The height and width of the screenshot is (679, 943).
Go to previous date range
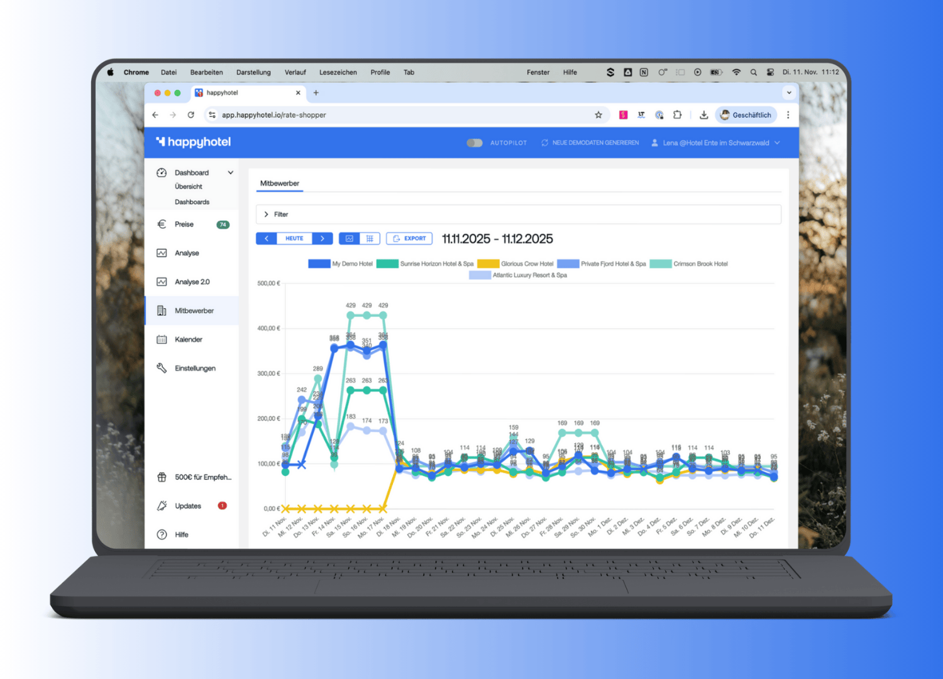tap(267, 239)
